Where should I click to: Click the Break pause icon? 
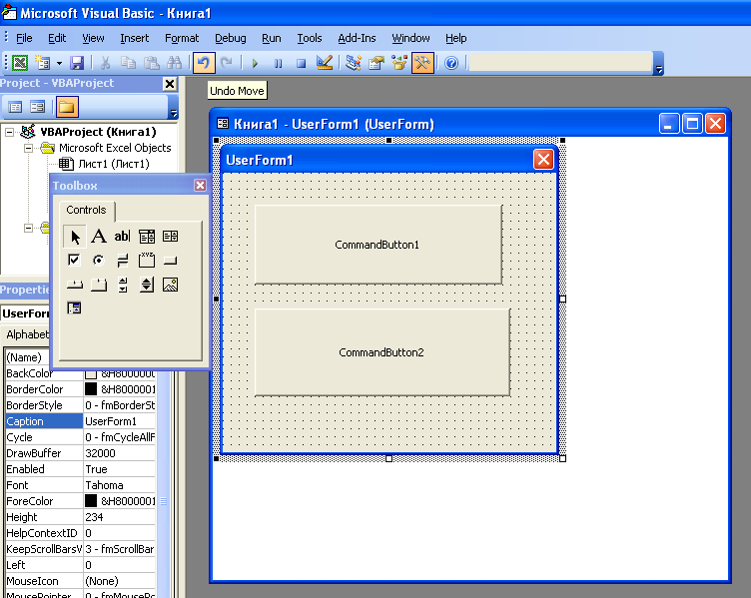[278, 63]
